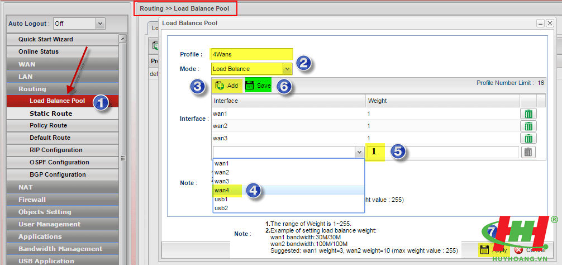Click the sidebar scroll up arrow

[x=123, y=38]
